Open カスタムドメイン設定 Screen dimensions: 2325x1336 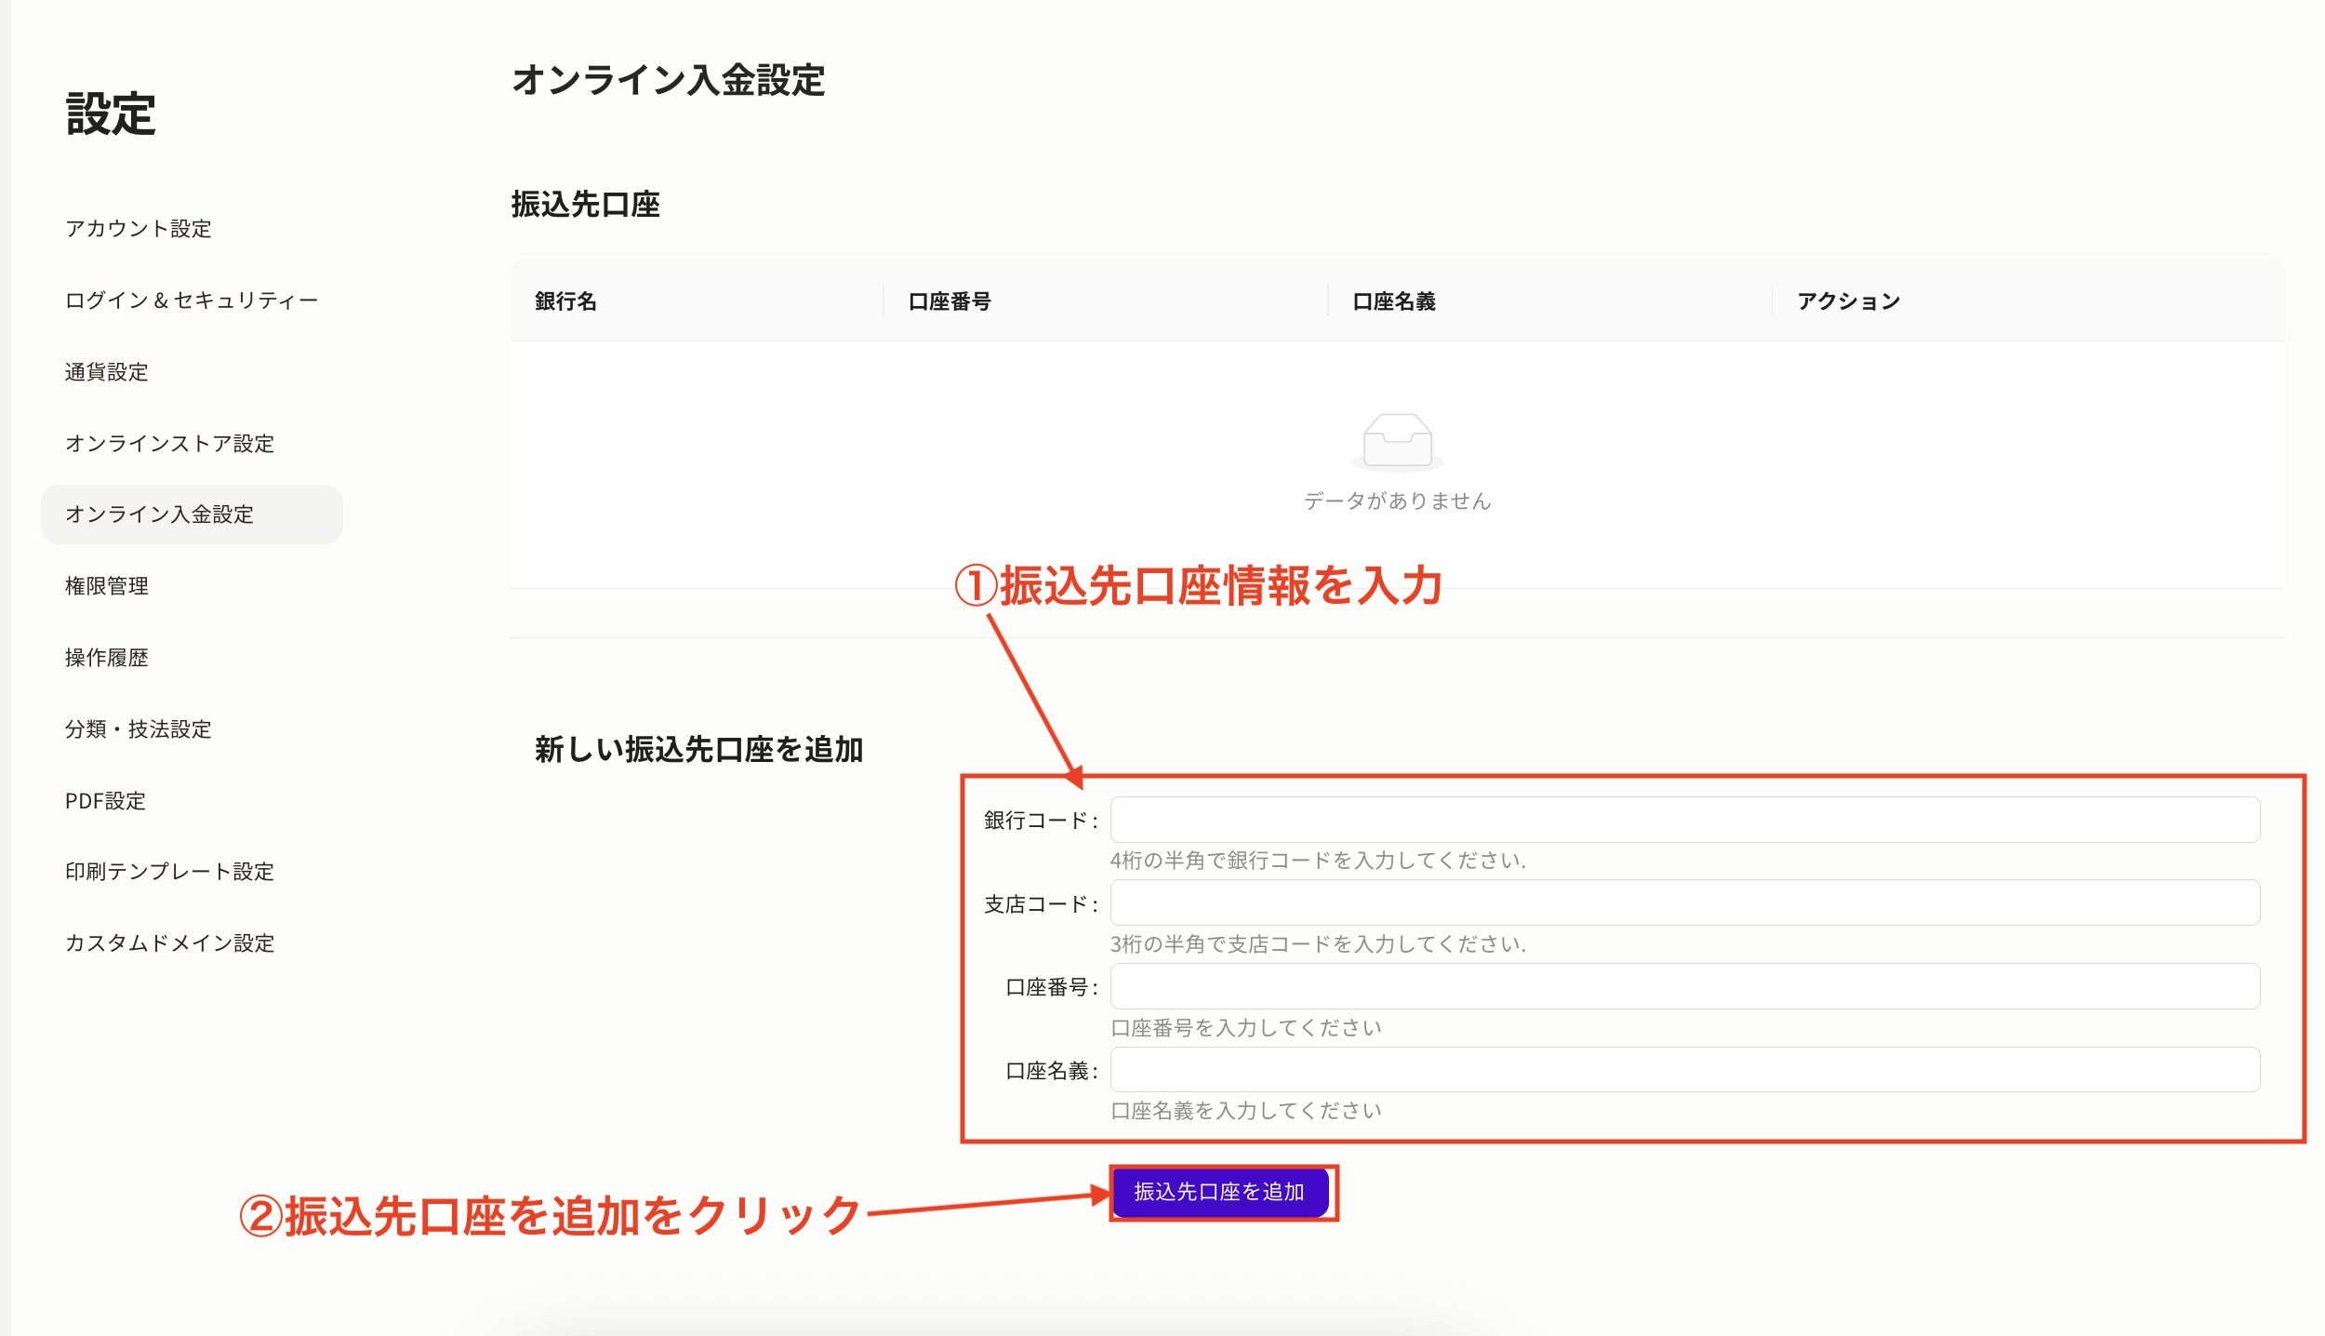169,943
